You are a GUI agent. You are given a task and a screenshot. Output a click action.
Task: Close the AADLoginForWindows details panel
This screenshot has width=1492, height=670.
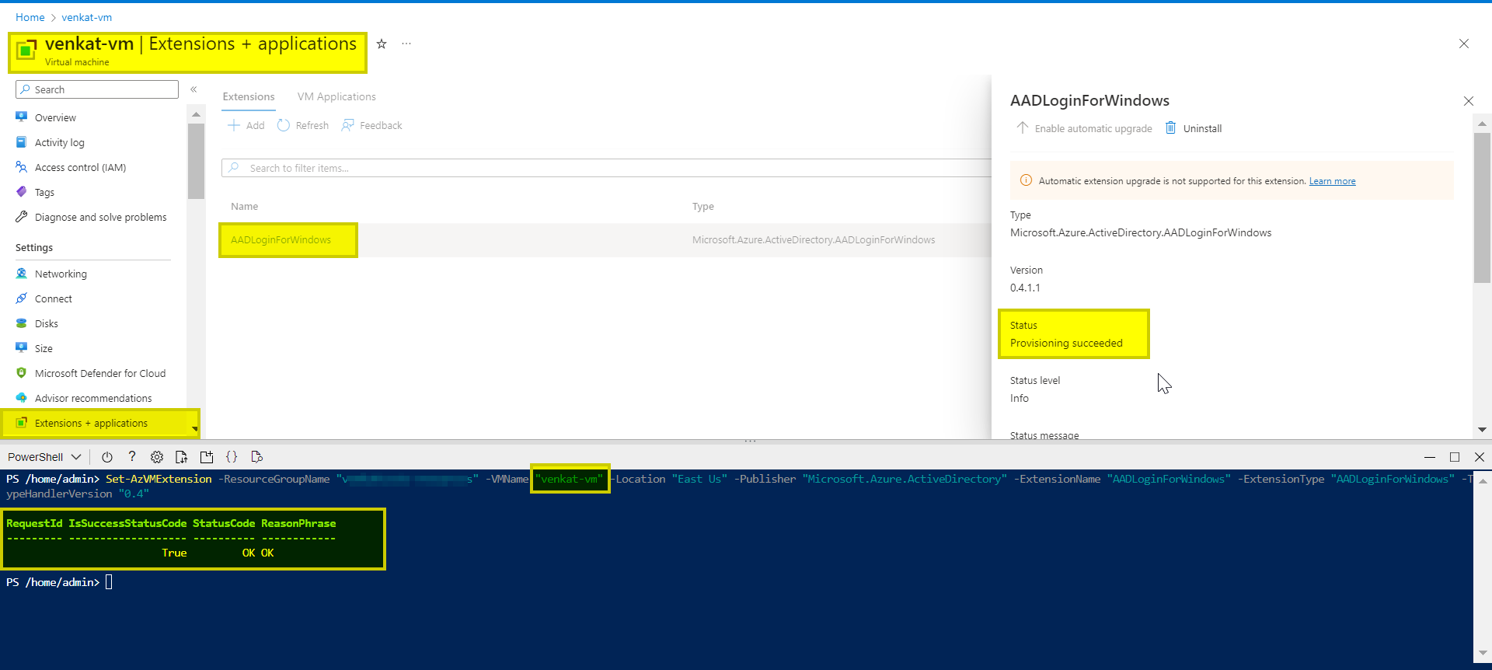(1469, 101)
